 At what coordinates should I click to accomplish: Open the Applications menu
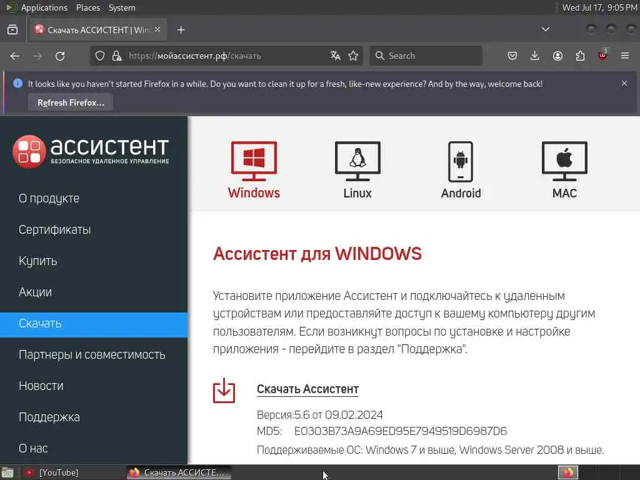pos(44,7)
